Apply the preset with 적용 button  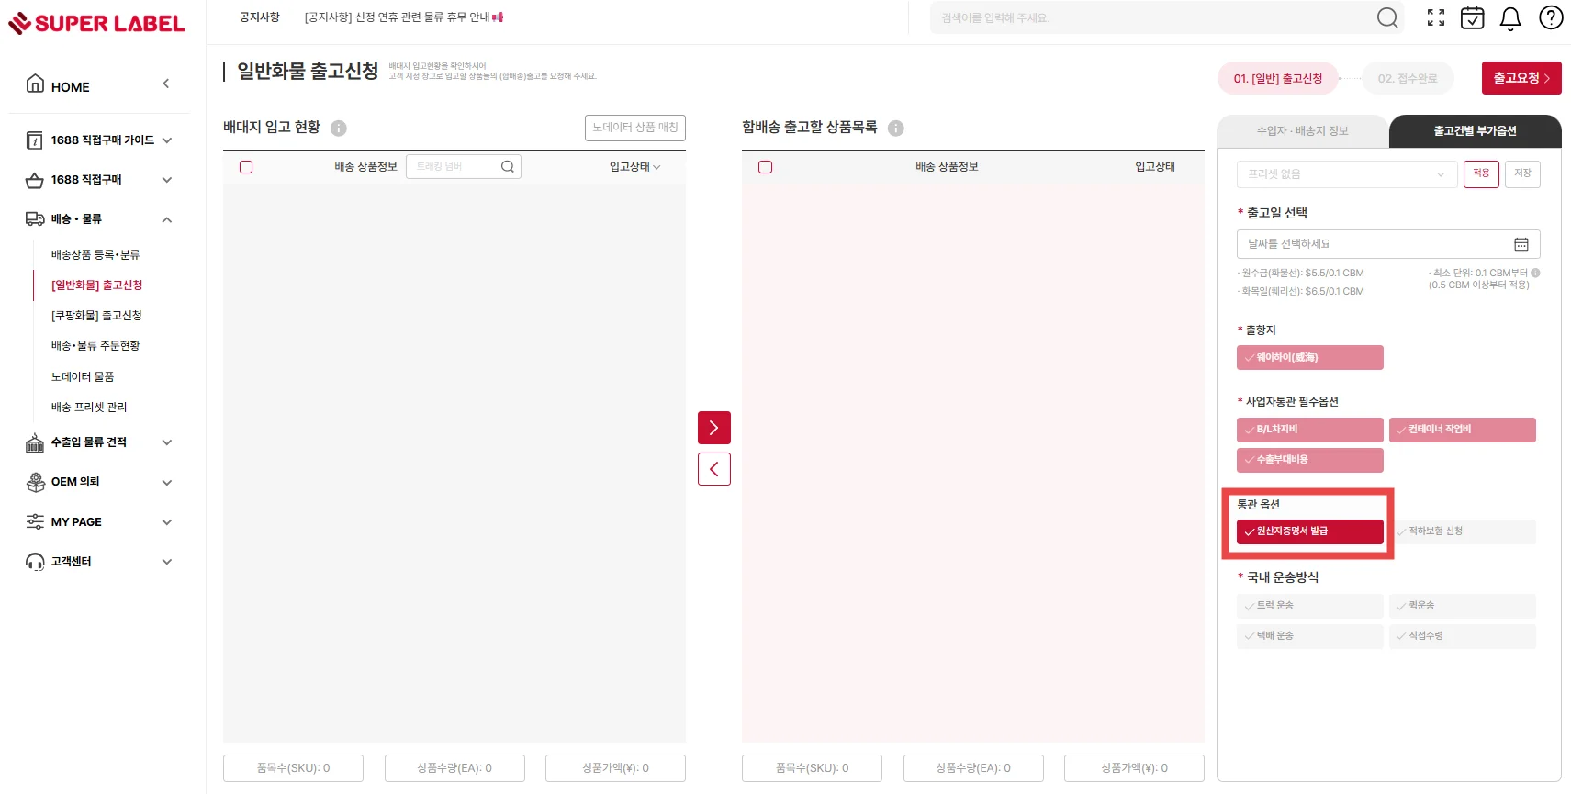point(1481,173)
